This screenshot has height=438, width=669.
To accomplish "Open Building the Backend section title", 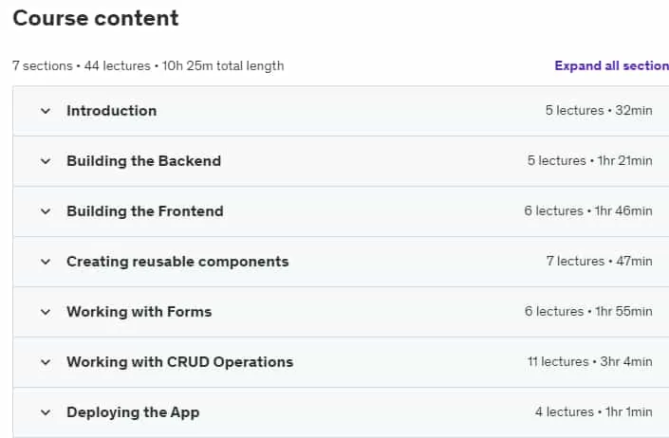I will pos(144,161).
